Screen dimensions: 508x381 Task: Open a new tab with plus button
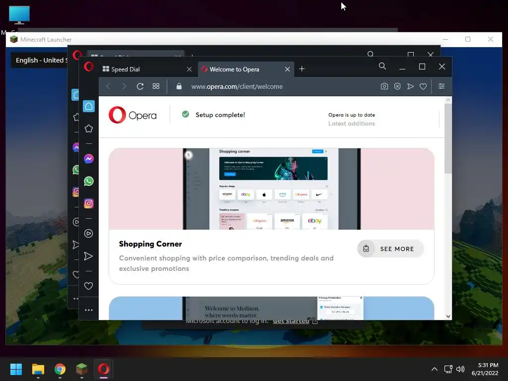click(302, 68)
